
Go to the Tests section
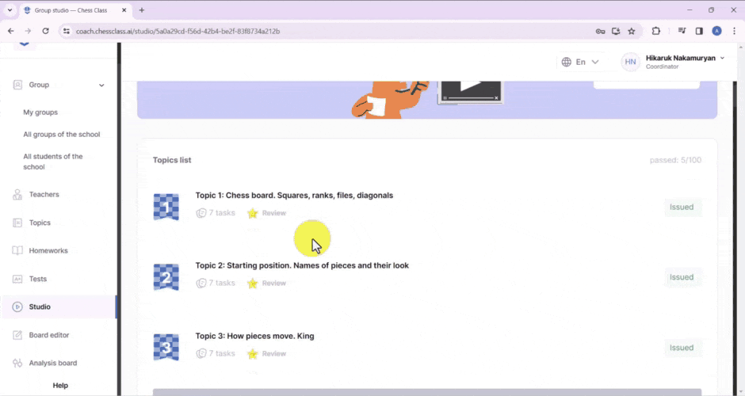coord(37,280)
